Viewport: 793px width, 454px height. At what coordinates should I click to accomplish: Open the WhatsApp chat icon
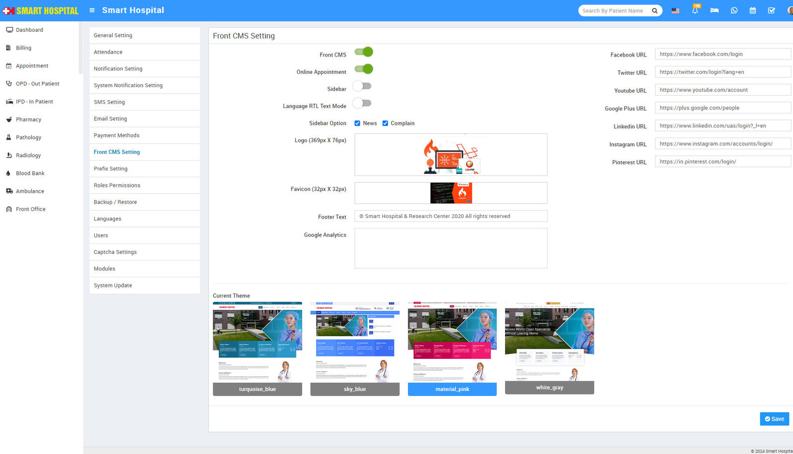click(734, 10)
